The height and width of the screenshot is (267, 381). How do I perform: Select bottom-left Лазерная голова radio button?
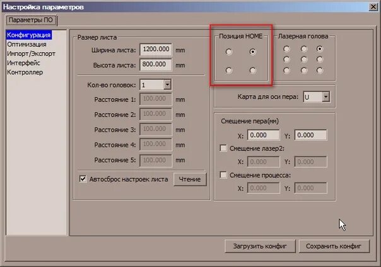click(287, 71)
